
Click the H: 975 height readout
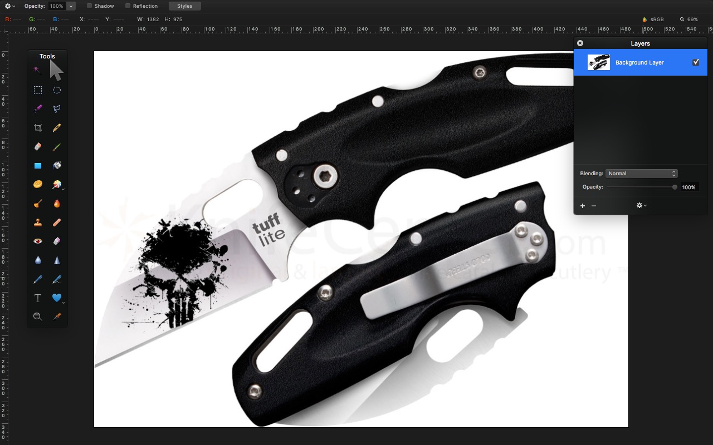(173, 19)
